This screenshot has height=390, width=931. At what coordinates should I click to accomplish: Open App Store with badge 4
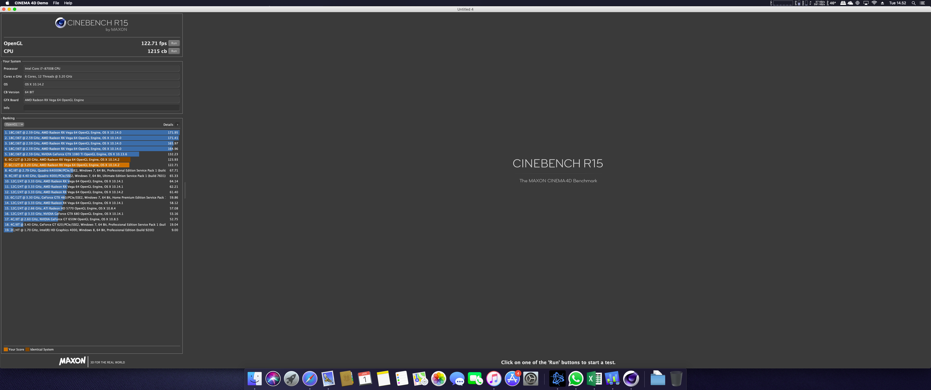[x=513, y=379]
